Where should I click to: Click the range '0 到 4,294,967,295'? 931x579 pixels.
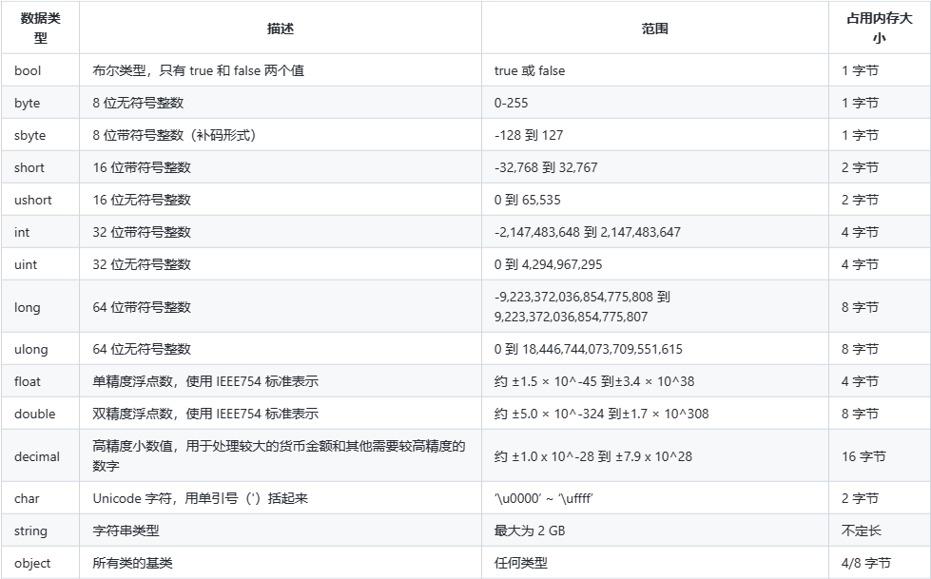pyautogui.click(x=548, y=264)
